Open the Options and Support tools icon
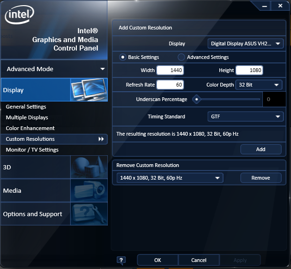 (x=89, y=214)
